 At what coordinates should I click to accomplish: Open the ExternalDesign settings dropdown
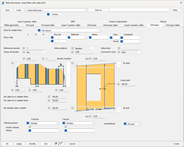click(56, 10)
